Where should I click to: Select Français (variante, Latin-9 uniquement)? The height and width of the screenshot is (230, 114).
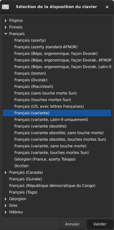(x=57, y=119)
